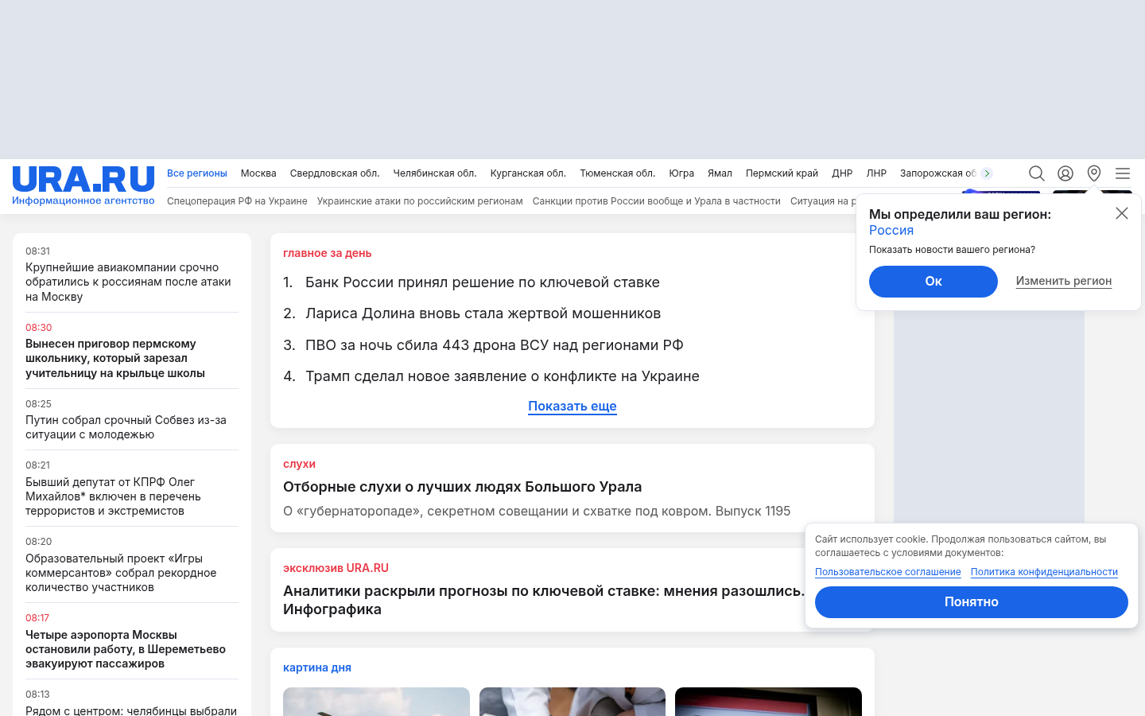Open the hamburger menu icon
Image resolution: width=1145 pixels, height=716 pixels.
(x=1123, y=173)
